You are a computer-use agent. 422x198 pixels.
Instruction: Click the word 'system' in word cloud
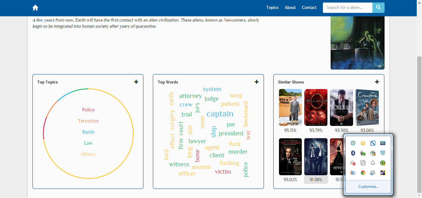[x=212, y=89]
